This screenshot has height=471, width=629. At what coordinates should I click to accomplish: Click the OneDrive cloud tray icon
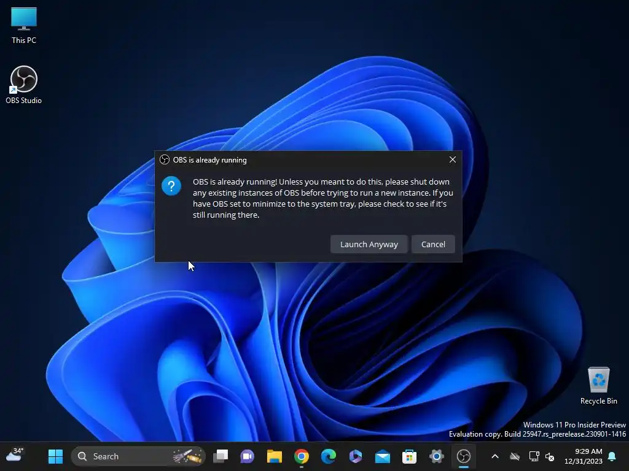click(x=515, y=456)
